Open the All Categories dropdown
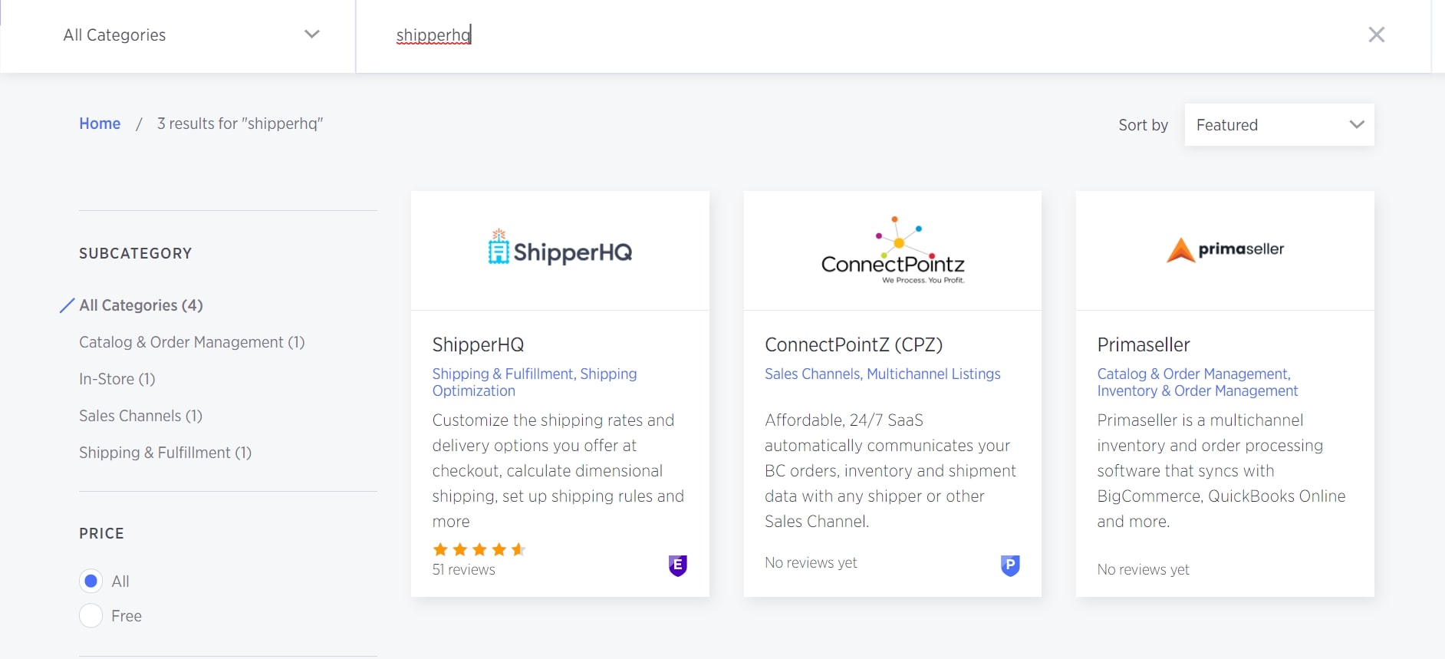Screen dimensions: 1445x659 190,35
